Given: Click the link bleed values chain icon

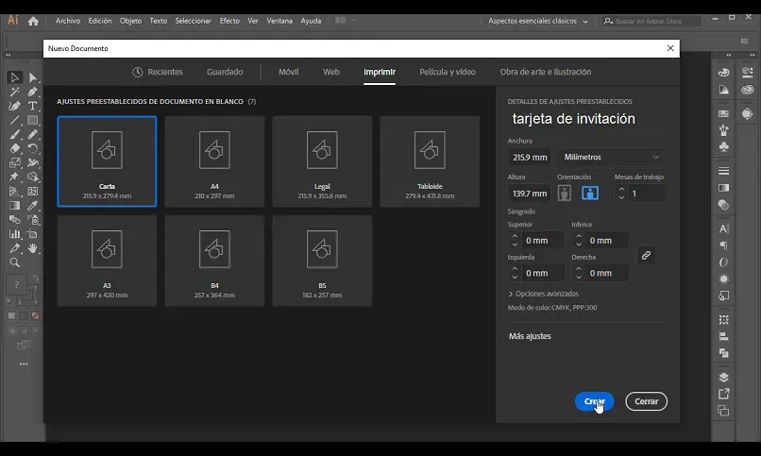Looking at the screenshot, I should click(646, 255).
